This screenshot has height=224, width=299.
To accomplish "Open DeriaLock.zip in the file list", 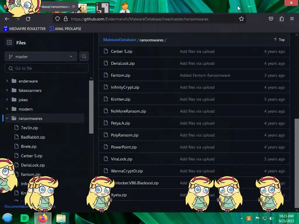I will tap(123, 63).
